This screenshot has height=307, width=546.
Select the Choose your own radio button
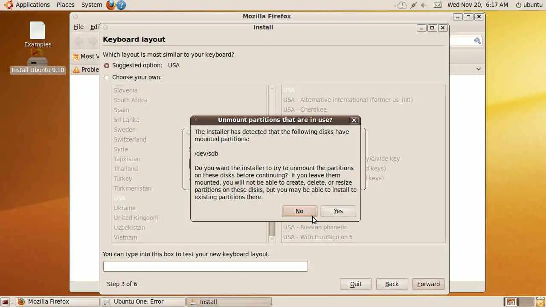(x=107, y=78)
